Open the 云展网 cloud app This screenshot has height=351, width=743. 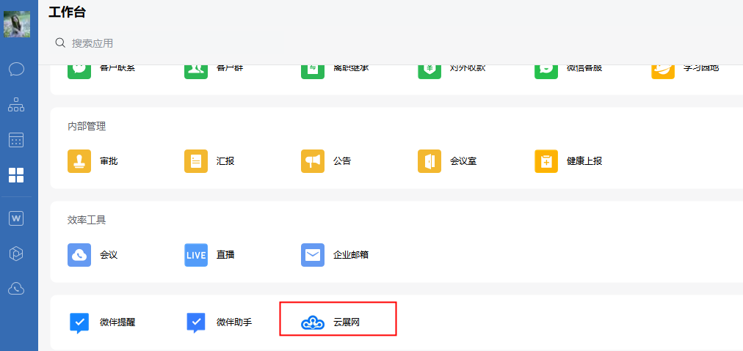[330, 322]
